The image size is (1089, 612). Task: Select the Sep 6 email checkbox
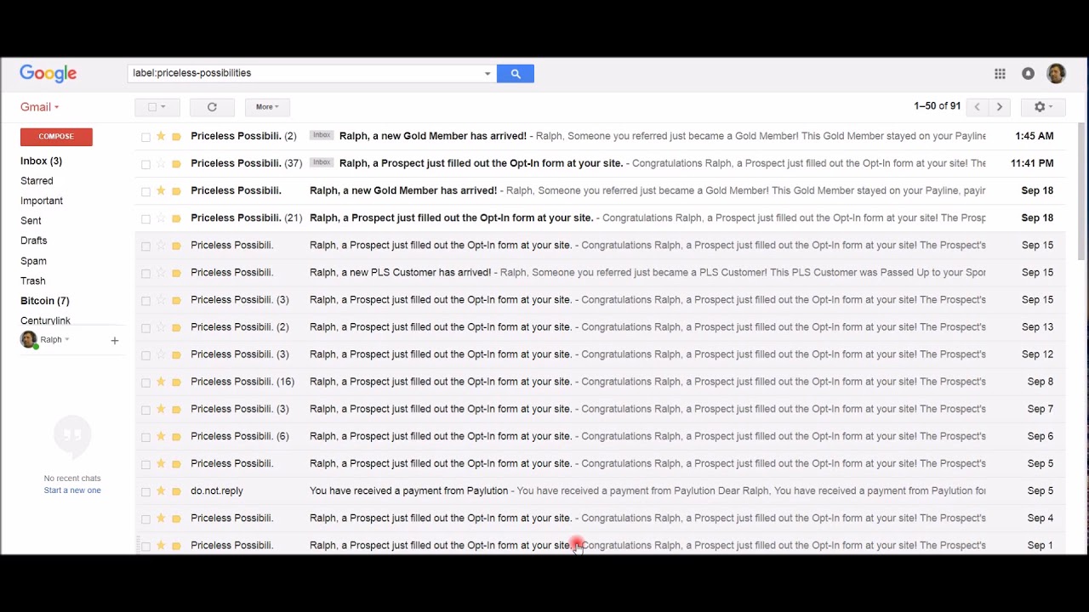point(145,436)
